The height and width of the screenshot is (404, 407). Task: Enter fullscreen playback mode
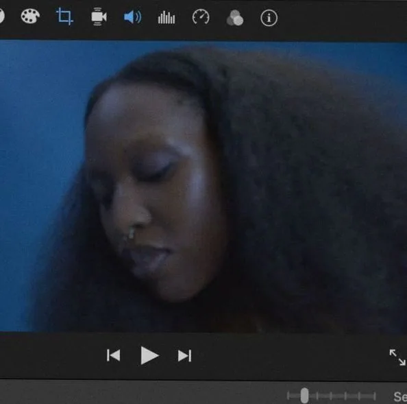click(397, 357)
